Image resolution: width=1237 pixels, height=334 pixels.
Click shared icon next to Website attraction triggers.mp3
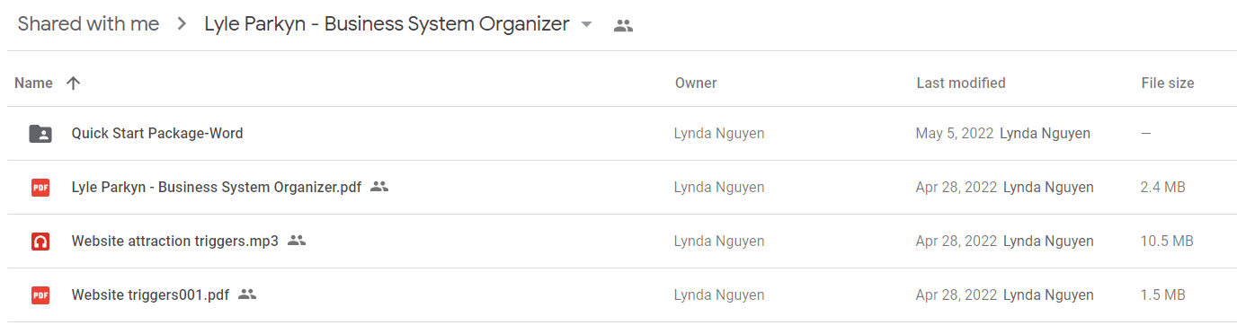click(297, 241)
